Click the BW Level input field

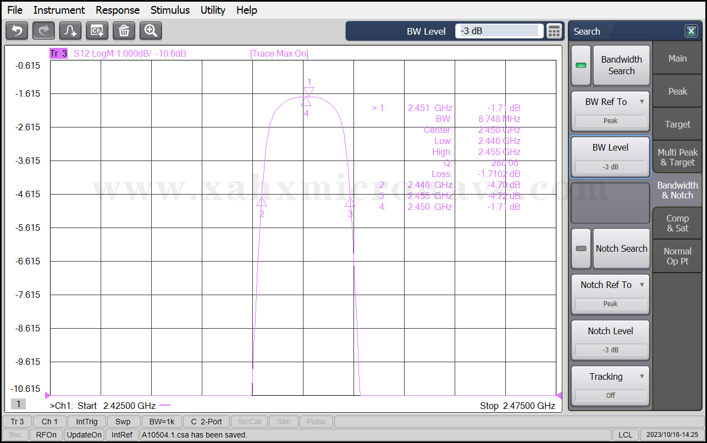(x=499, y=31)
